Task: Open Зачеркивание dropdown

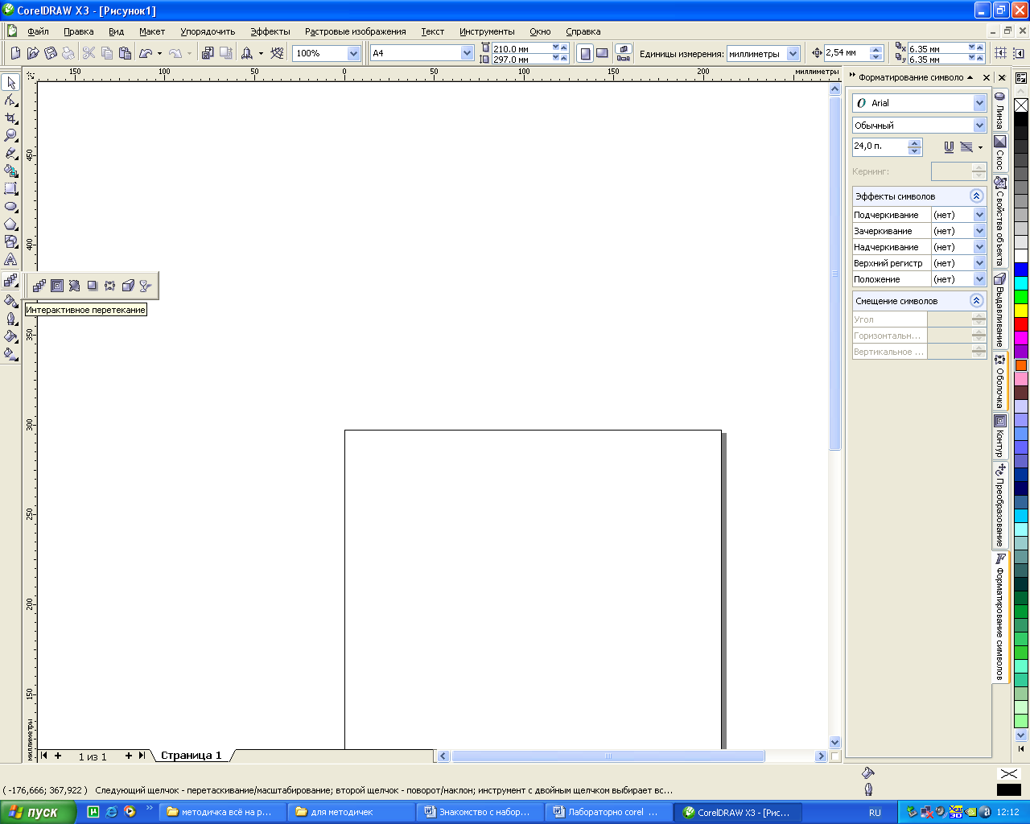Action: [979, 231]
